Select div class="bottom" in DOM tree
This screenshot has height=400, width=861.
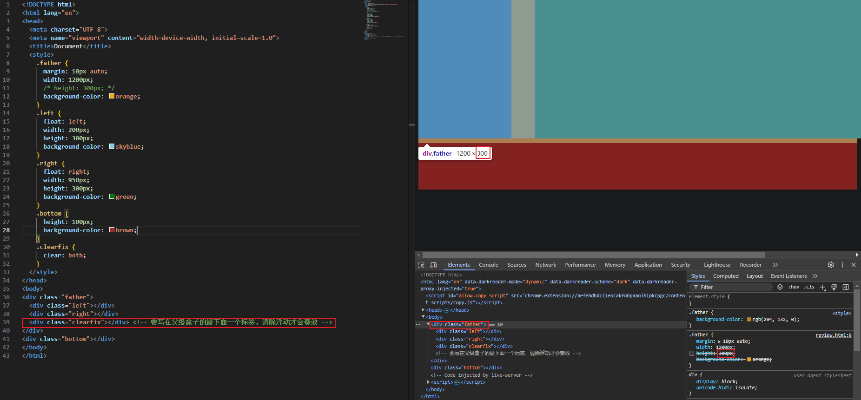[466, 367]
